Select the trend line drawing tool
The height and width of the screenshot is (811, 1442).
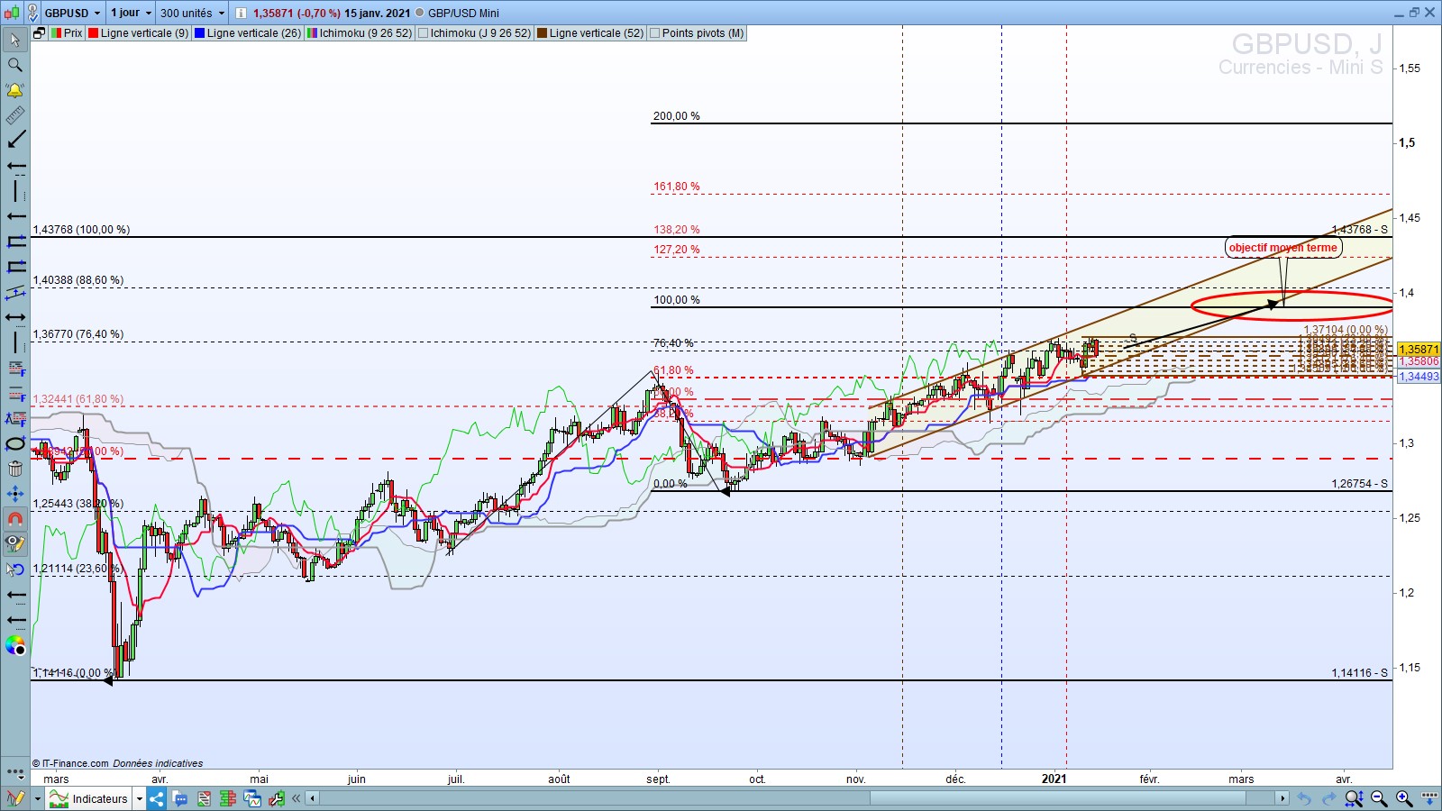click(15, 141)
